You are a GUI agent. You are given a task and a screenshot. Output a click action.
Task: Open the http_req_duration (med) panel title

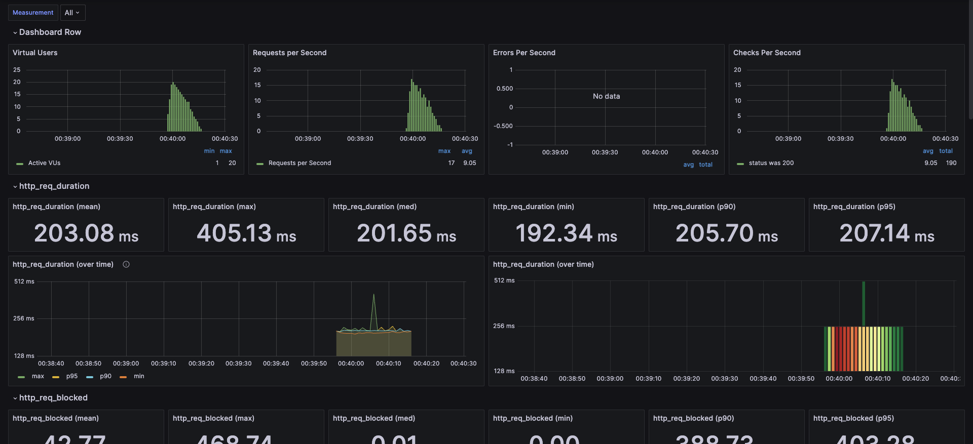pyautogui.click(x=375, y=207)
